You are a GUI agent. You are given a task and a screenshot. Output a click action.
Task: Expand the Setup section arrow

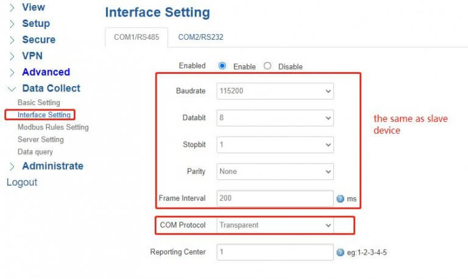pos(12,24)
